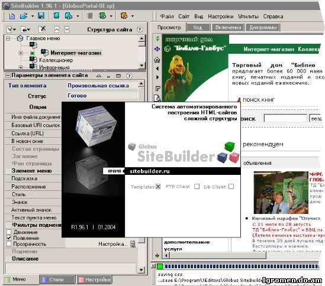Click the sitebuilder.ru link in the splash
The image size is (325, 286).
(149, 171)
